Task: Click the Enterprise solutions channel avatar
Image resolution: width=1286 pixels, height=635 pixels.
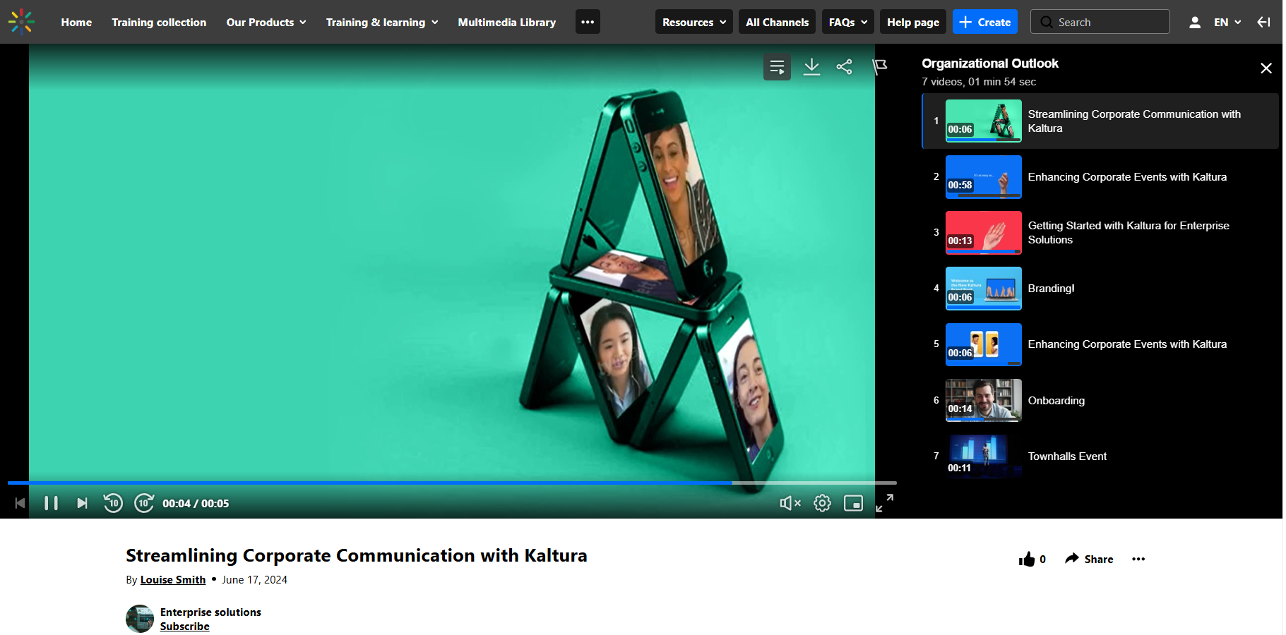Action: tap(140, 619)
